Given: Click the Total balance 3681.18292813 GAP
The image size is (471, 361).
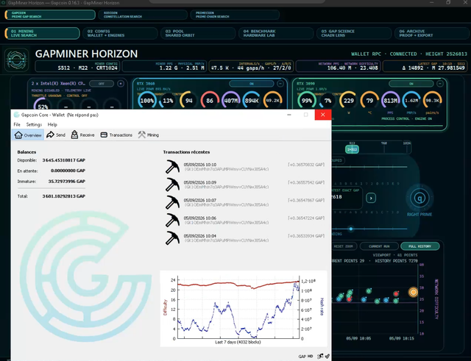Looking at the screenshot, I should (64, 196).
